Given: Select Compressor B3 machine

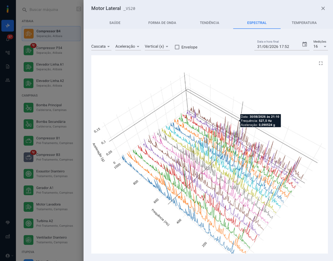Looking at the screenshot, I should tap(51, 157).
